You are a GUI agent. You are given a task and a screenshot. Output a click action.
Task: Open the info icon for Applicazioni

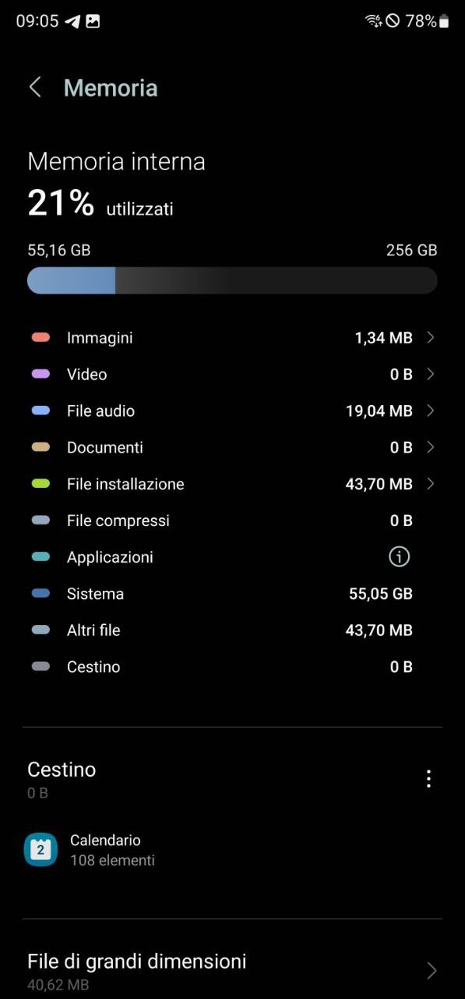pyautogui.click(x=399, y=556)
